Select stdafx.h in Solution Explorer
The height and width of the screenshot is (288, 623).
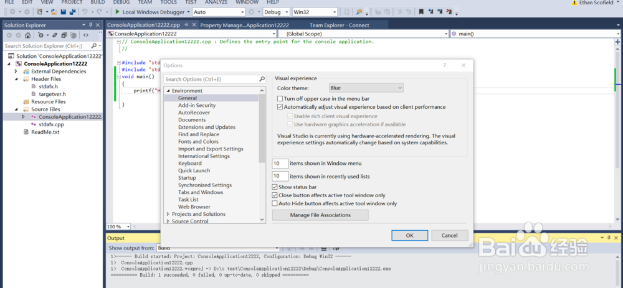coord(48,86)
